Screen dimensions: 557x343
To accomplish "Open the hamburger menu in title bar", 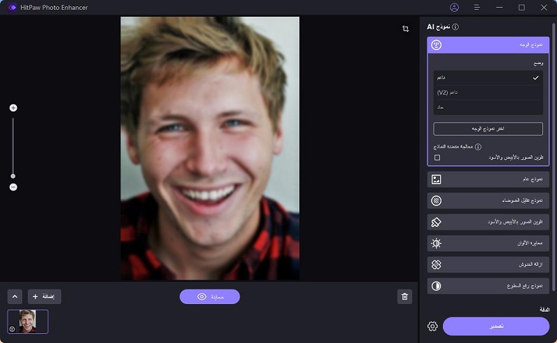I will [477, 7].
